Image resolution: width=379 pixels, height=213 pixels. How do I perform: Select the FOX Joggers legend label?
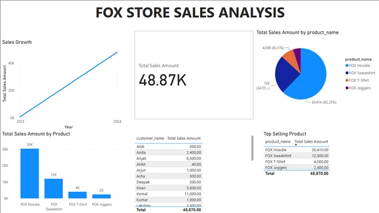point(359,88)
